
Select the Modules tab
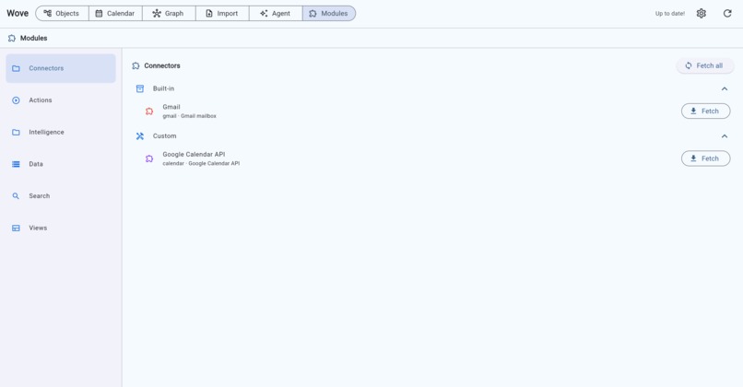tap(329, 13)
